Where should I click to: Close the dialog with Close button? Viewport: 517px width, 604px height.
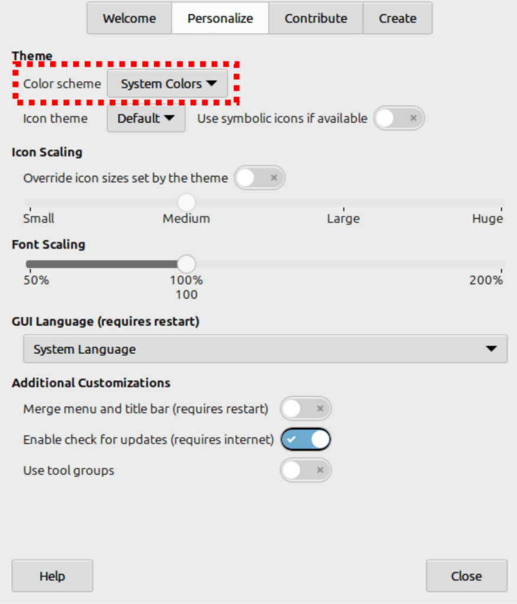pyautogui.click(x=466, y=576)
